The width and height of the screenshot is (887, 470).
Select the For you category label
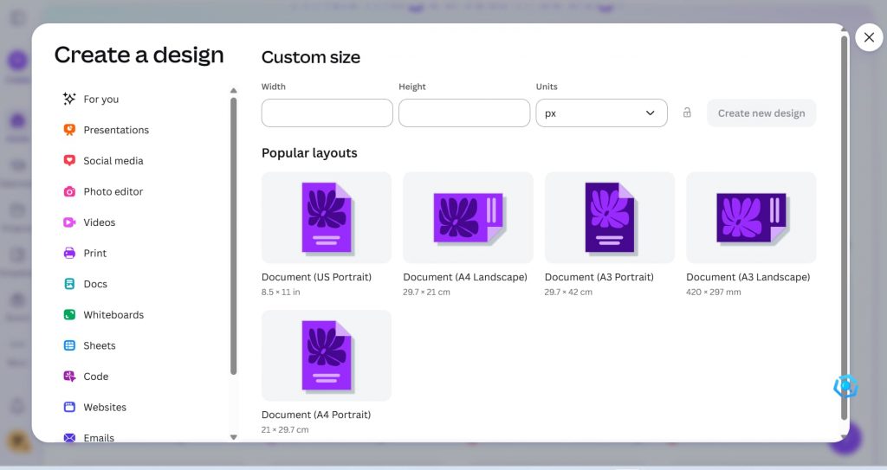[x=101, y=99]
